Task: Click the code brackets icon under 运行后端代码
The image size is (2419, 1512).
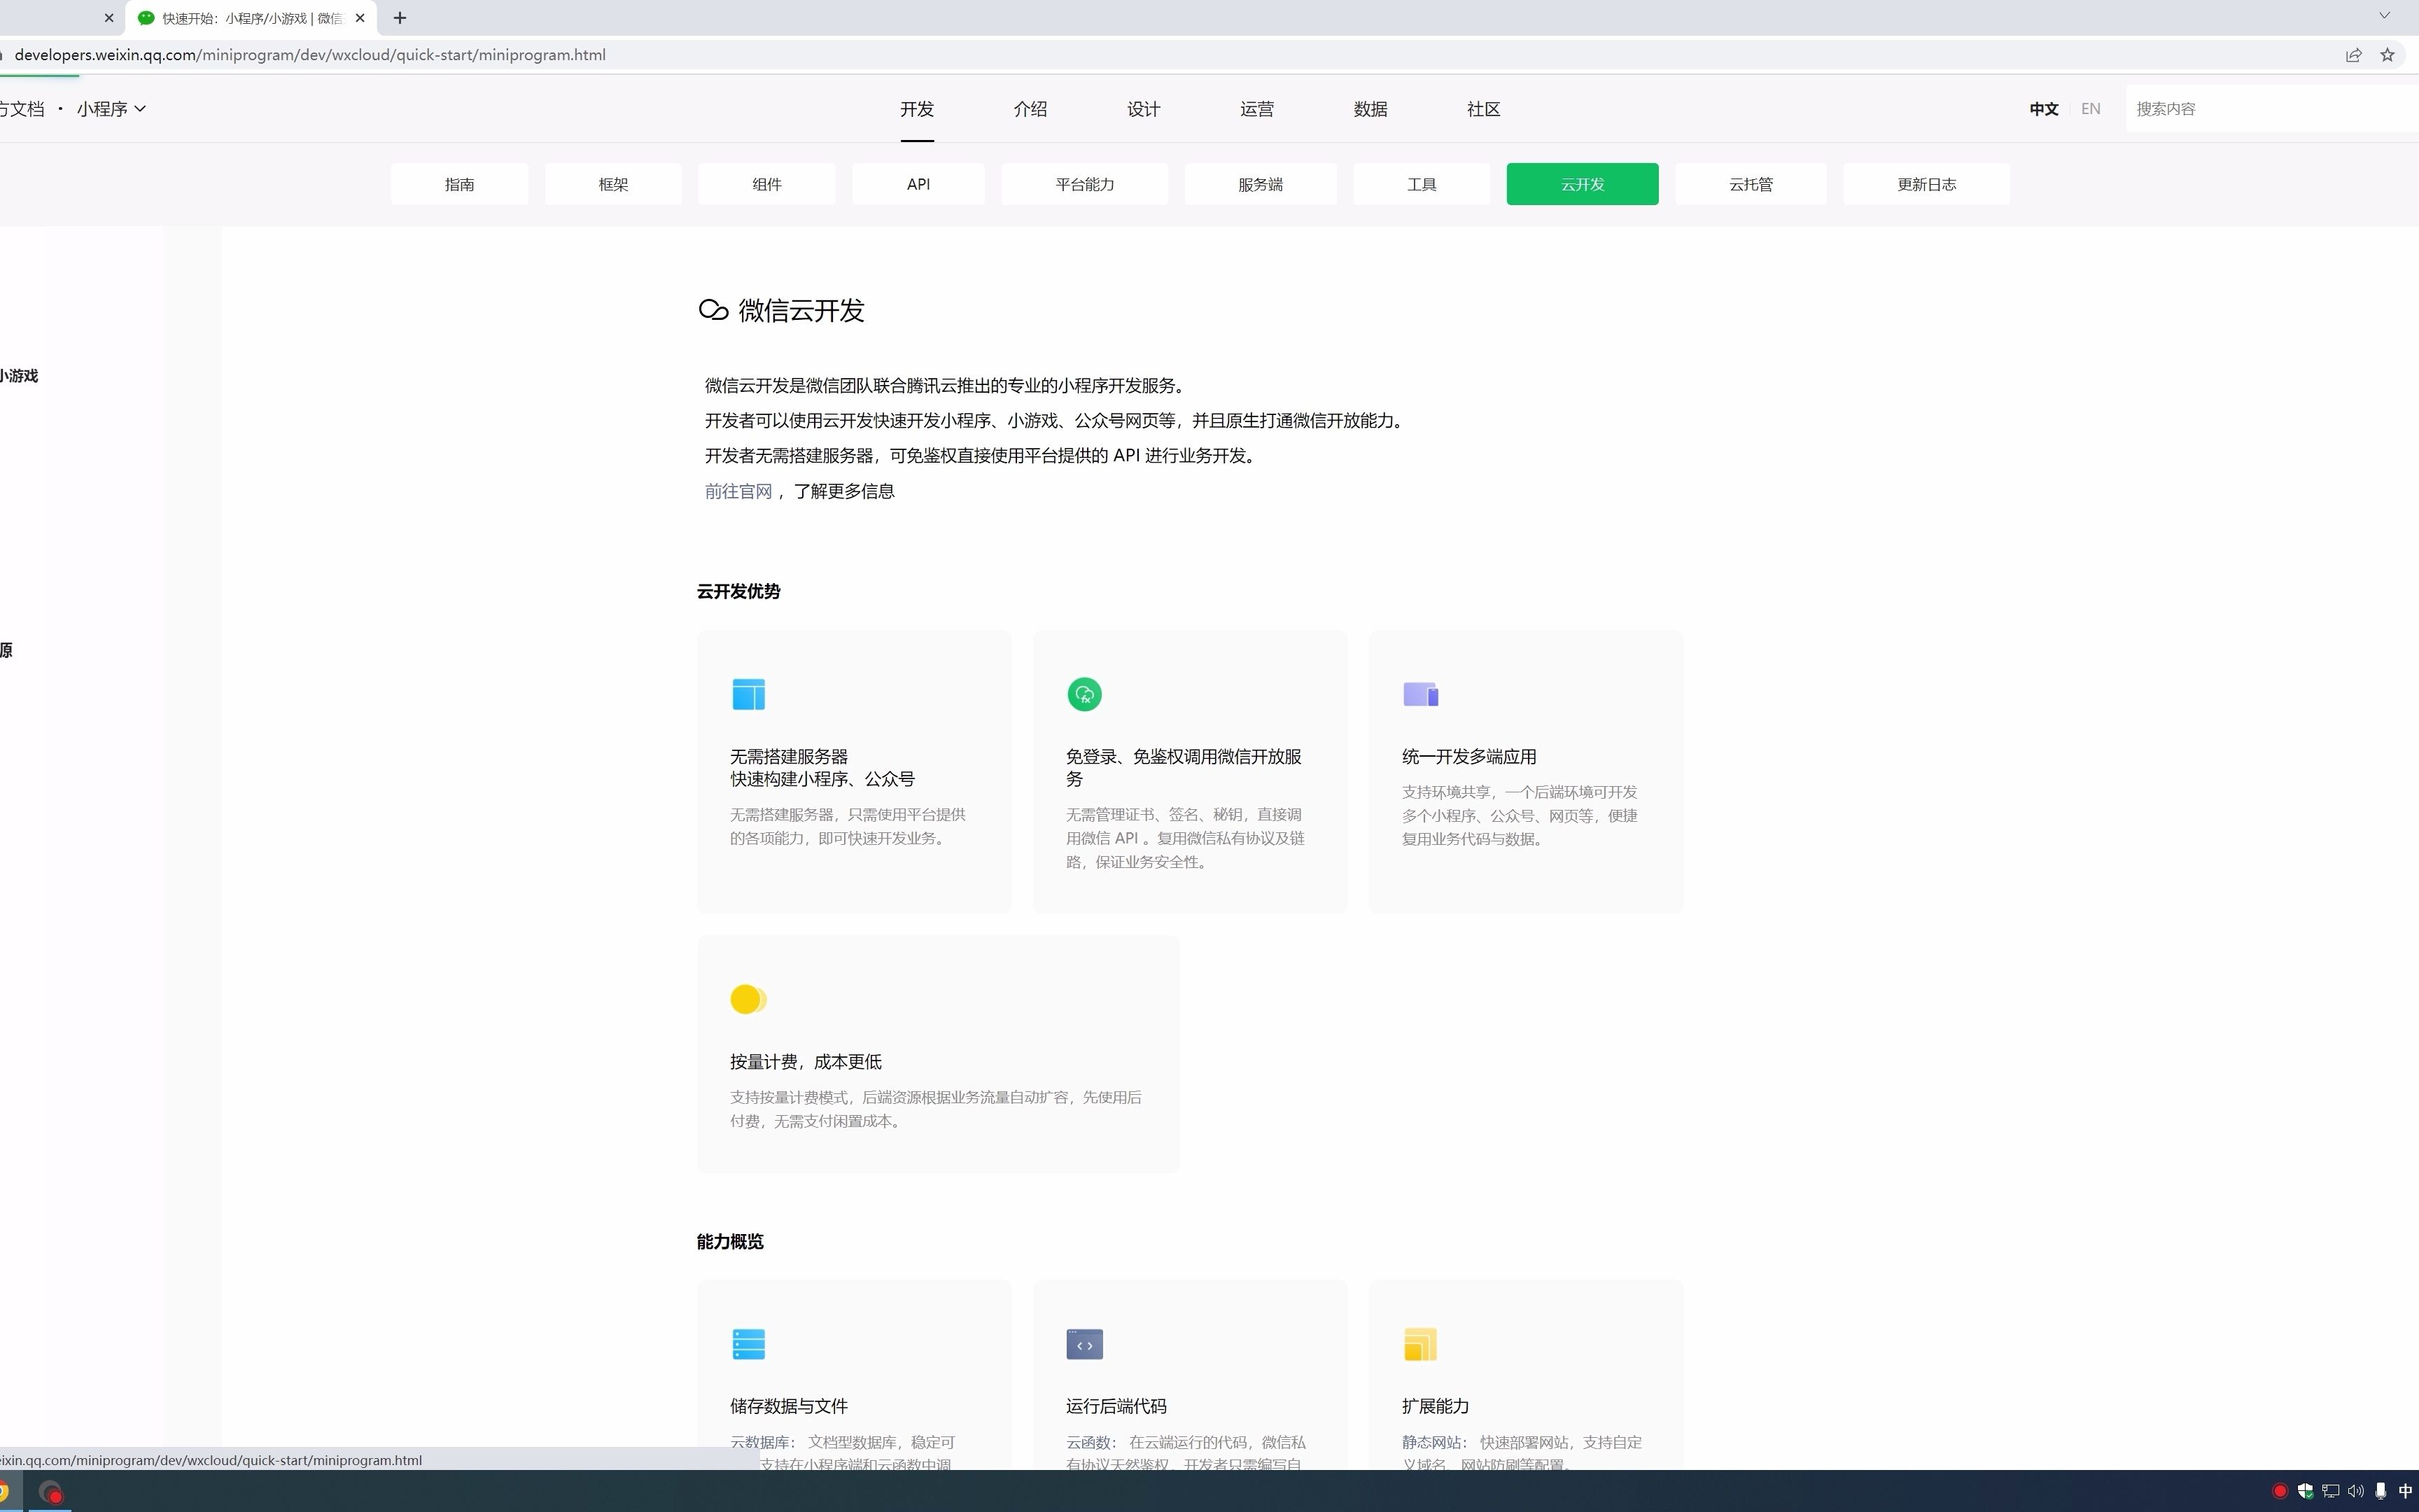Action: pos(1084,1343)
